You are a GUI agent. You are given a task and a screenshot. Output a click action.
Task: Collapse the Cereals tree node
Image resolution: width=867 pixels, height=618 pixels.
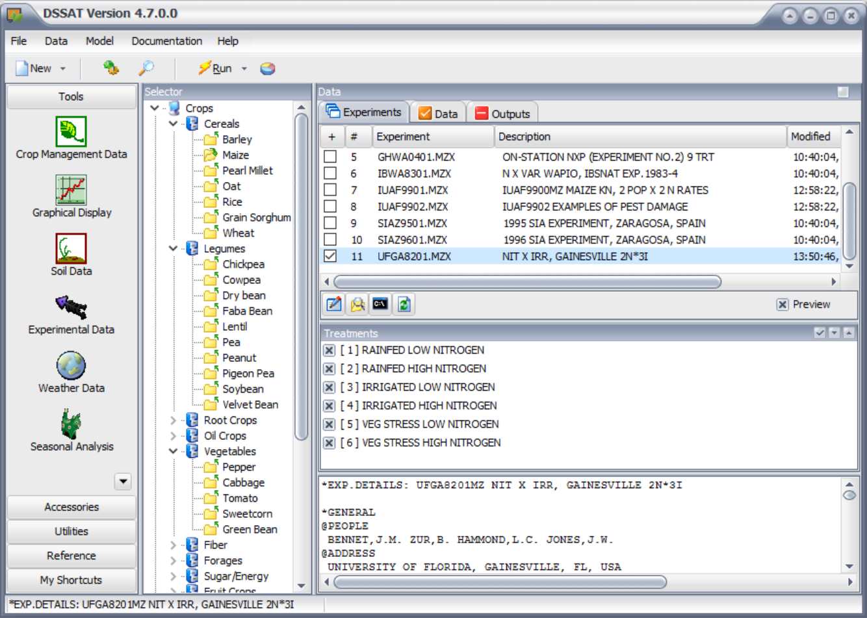pos(173,123)
